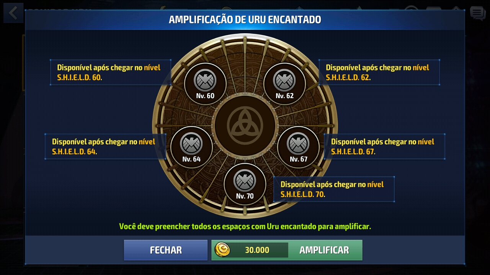Click the FECHAR button
The height and width of the screenshot is (275, 490).
(166, 250)
